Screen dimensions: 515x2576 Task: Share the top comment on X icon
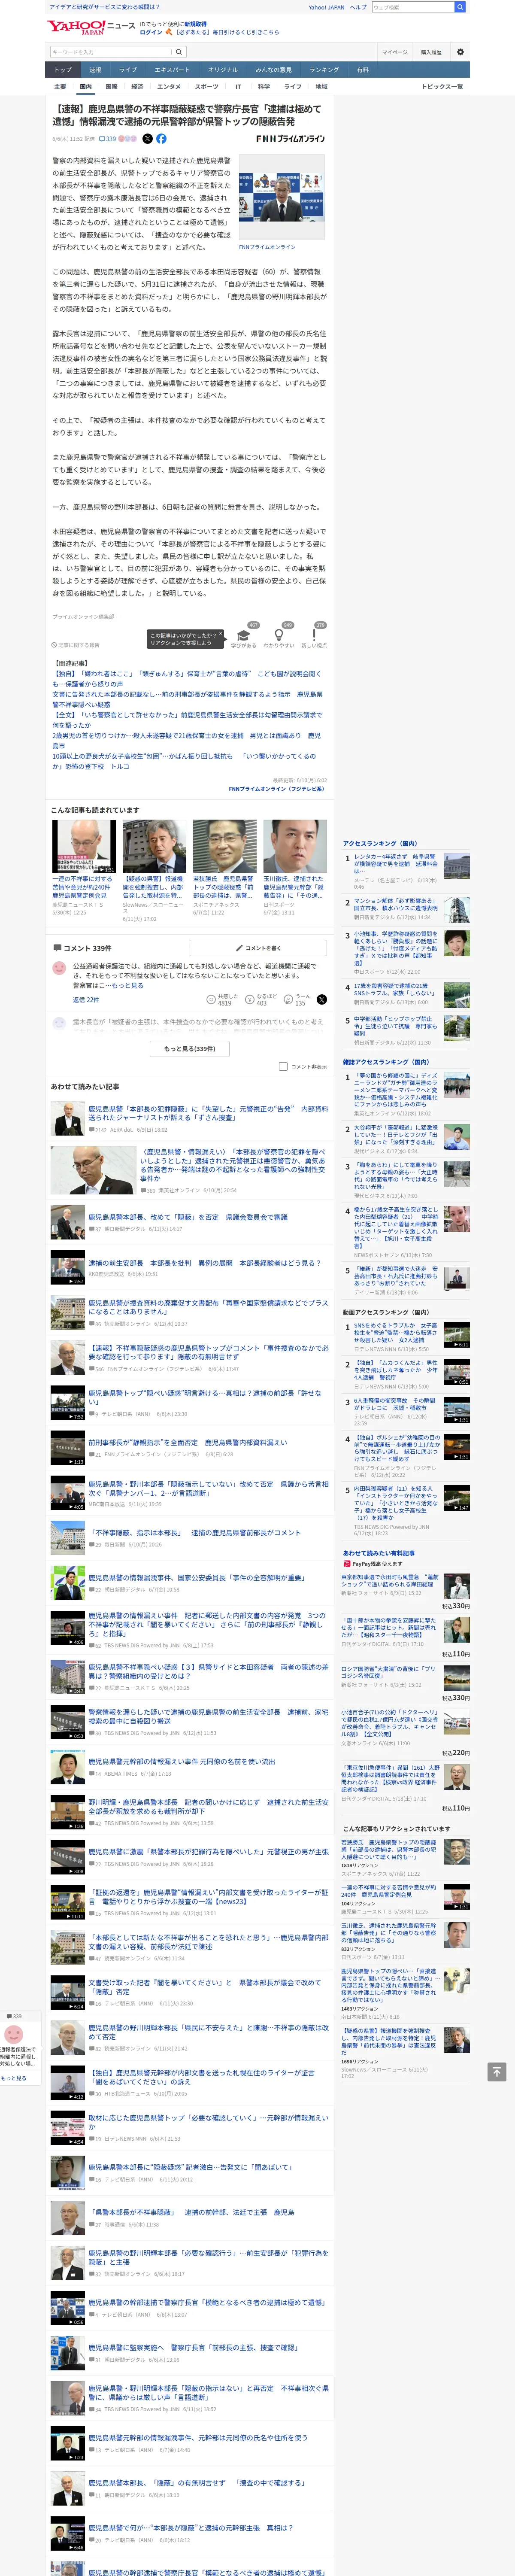pos(321,999)
